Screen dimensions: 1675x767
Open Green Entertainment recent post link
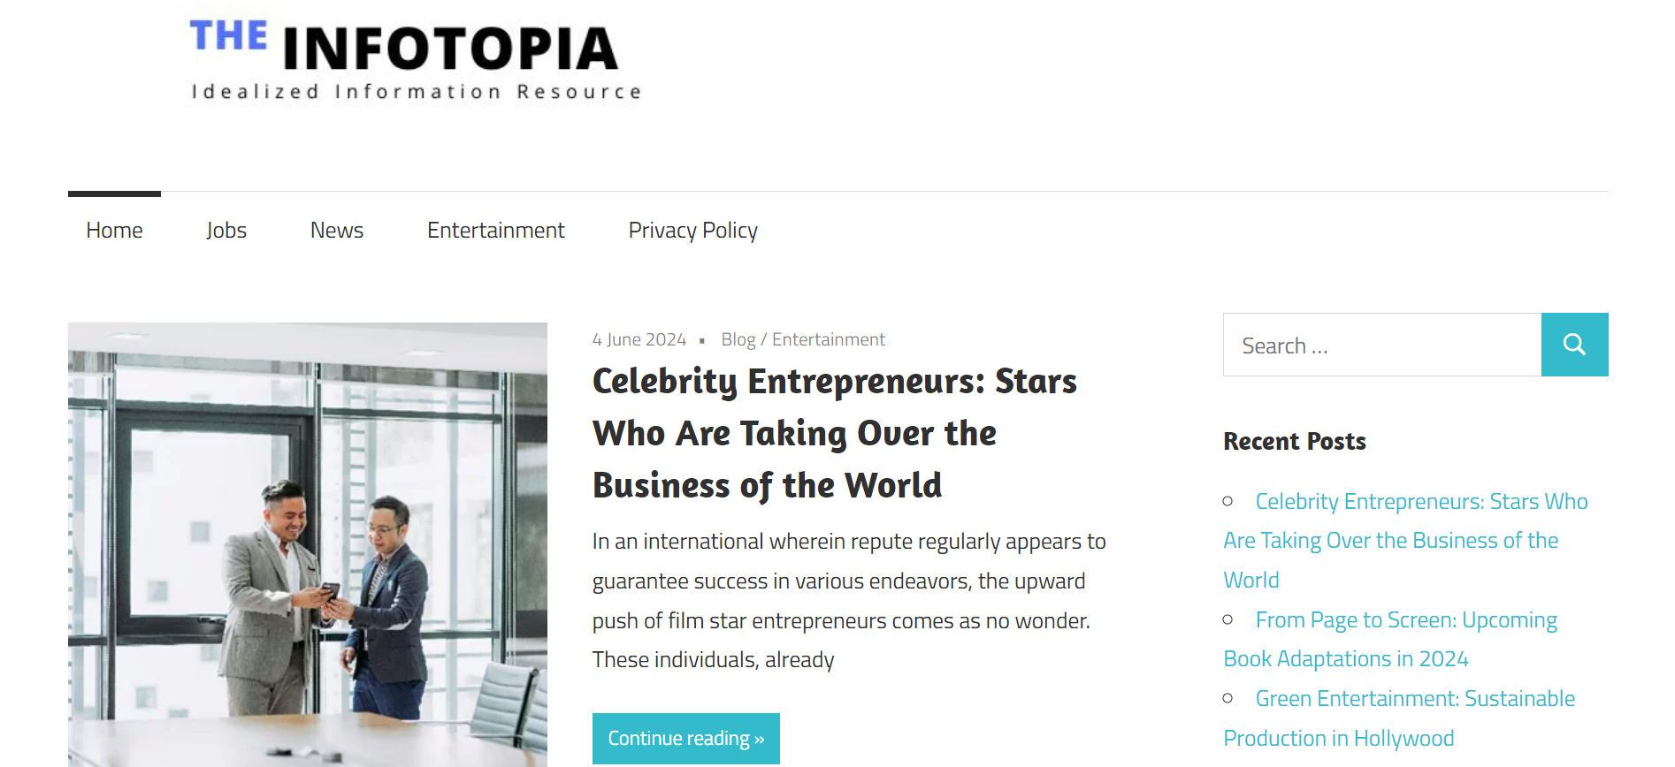1414,699
